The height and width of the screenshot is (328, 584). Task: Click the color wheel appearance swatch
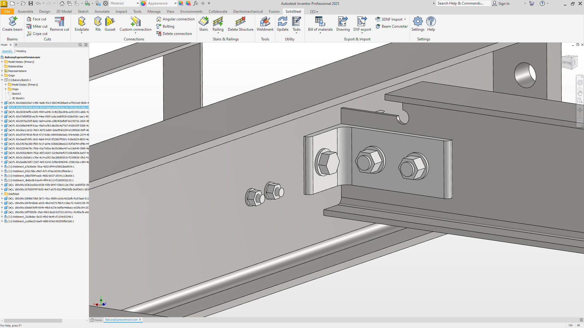click(x=143, y=3)
